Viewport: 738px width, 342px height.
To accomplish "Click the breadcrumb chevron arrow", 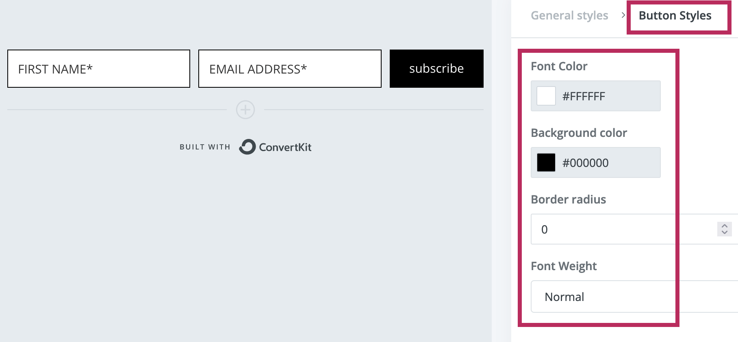I will [623, 15].
